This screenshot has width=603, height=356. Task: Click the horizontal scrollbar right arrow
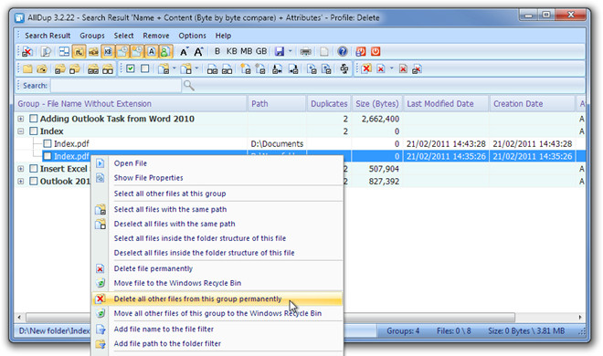[x=580, y=318]
